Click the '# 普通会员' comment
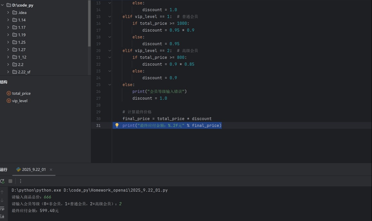The image size is (372, 221). (188, 16)
